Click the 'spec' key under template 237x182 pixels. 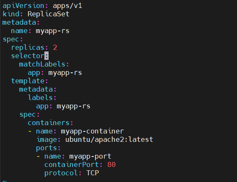coord(28,115)
